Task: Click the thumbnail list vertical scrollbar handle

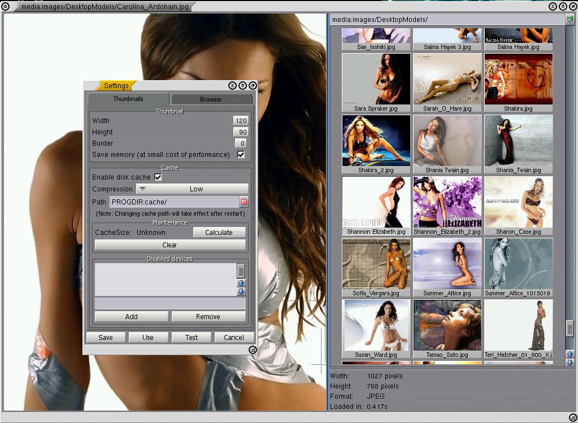Action: click(570, 328)
